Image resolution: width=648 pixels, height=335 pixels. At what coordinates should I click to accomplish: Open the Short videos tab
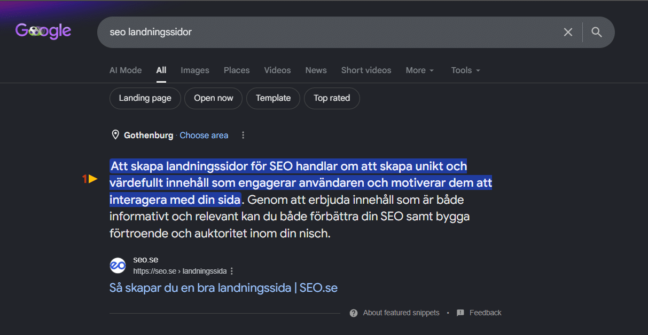[366, 70]
